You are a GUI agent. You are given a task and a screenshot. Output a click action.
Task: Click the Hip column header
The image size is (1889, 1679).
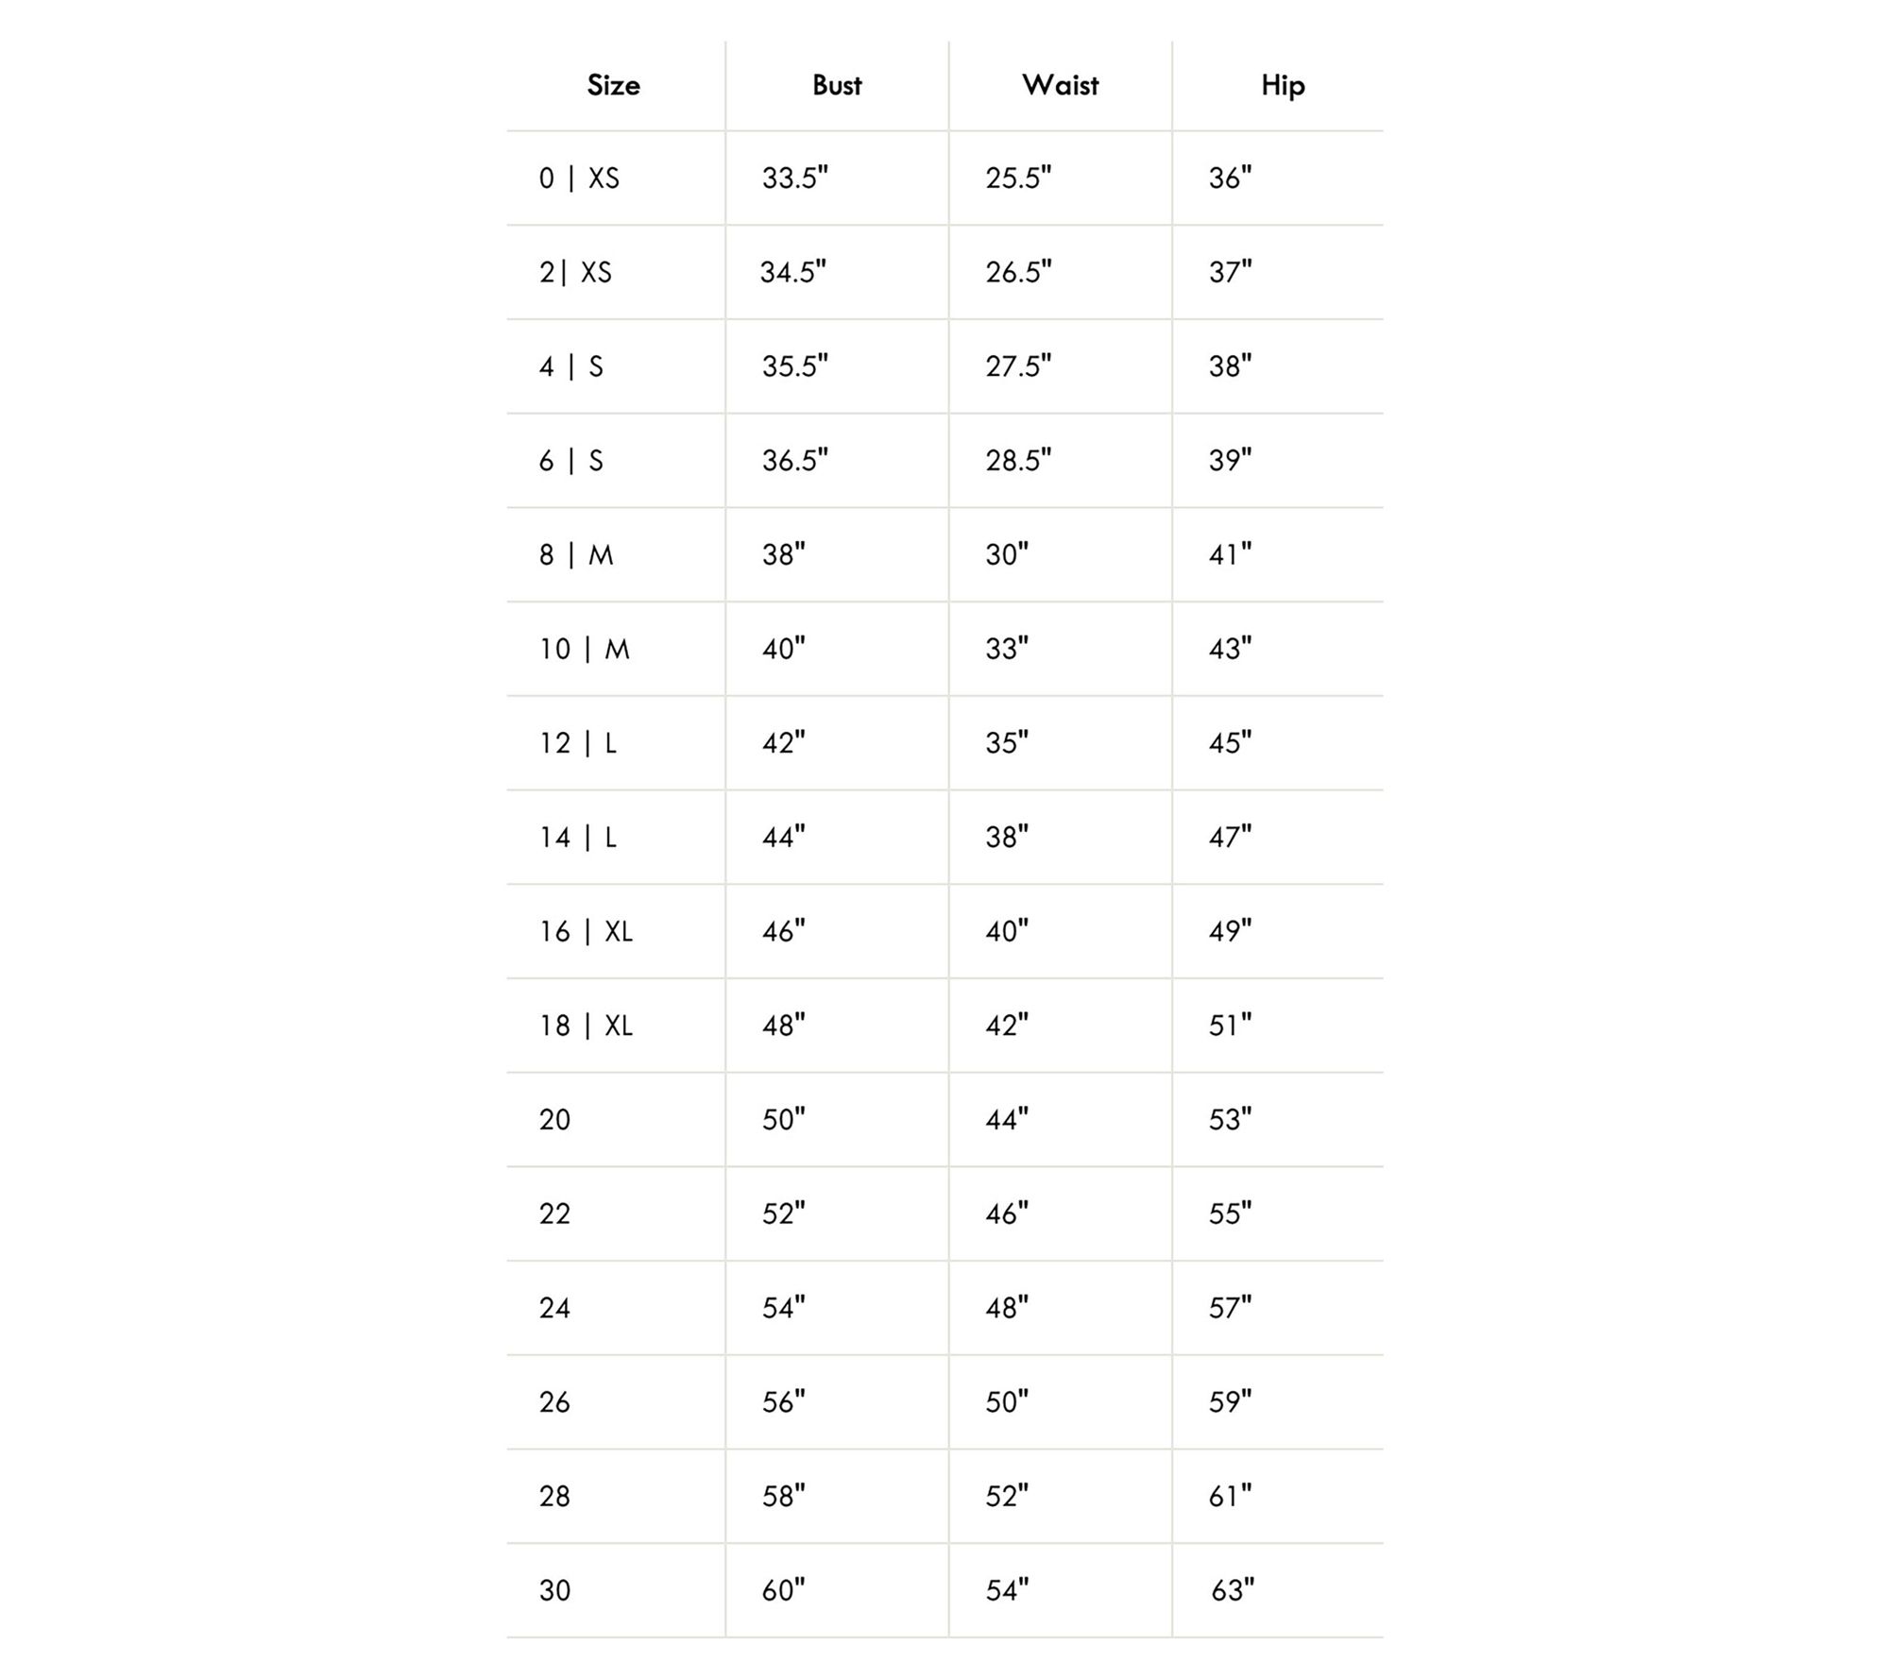tap(1283, 86)
